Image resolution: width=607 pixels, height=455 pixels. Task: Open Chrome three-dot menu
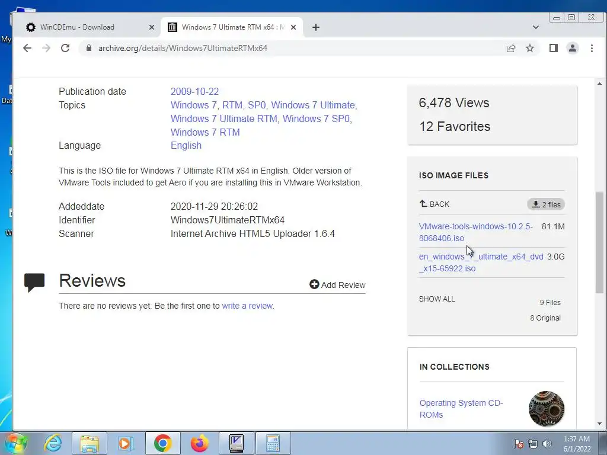pyautogui.click(x=592, y=48)
